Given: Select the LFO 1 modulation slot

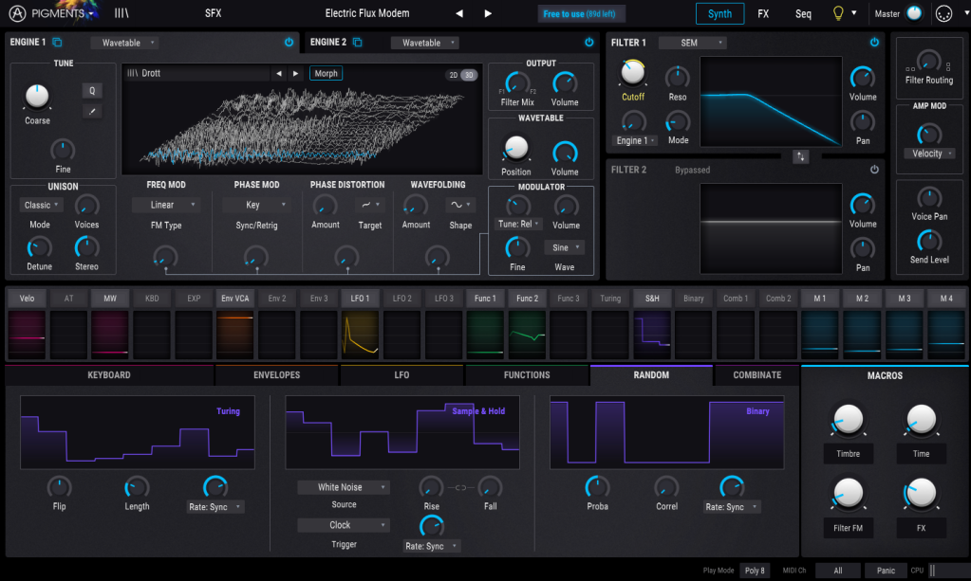Looking at the screenshot, I should pos(361,298).
